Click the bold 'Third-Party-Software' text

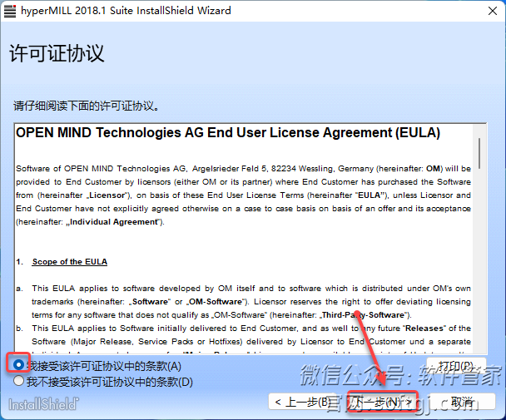(x=363, y=315)
